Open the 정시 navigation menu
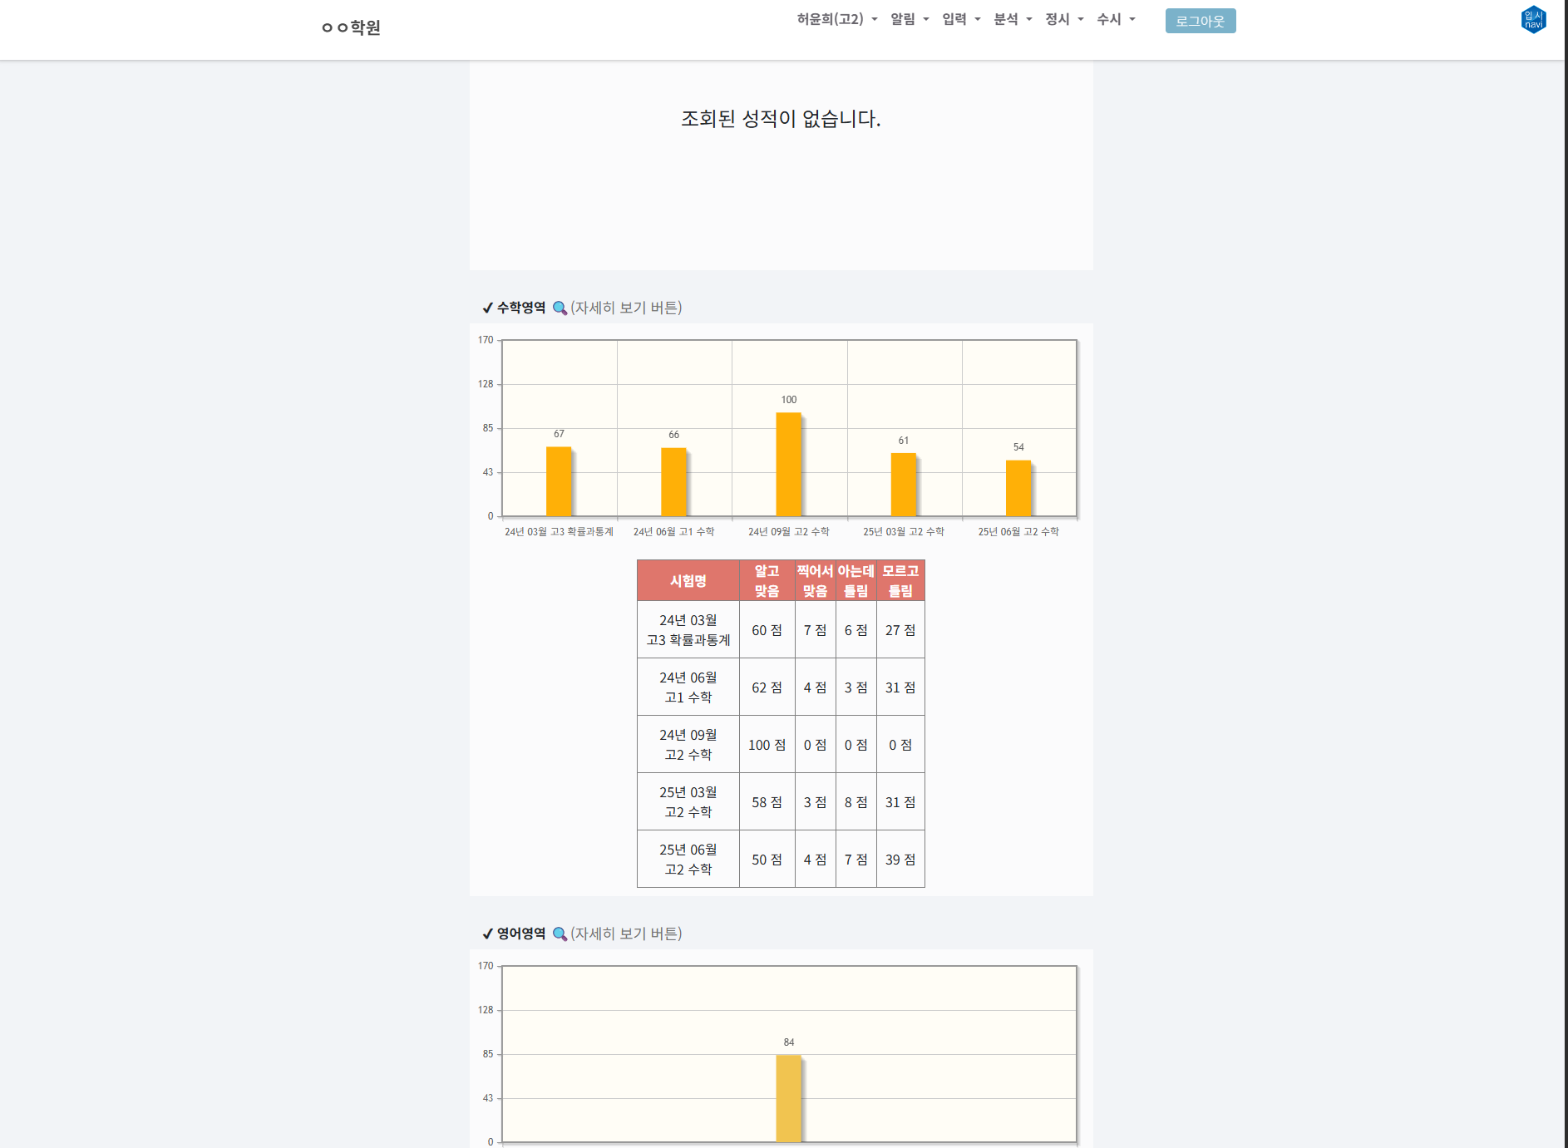Screen dimensions: 1568x1148 tap(1063, 19)
